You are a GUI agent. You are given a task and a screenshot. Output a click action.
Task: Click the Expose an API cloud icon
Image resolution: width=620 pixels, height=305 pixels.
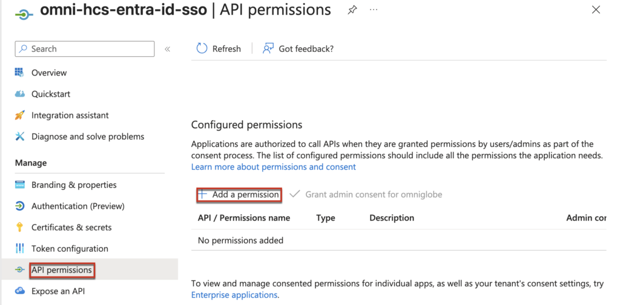pyautogui.click(x=19, y=291)
